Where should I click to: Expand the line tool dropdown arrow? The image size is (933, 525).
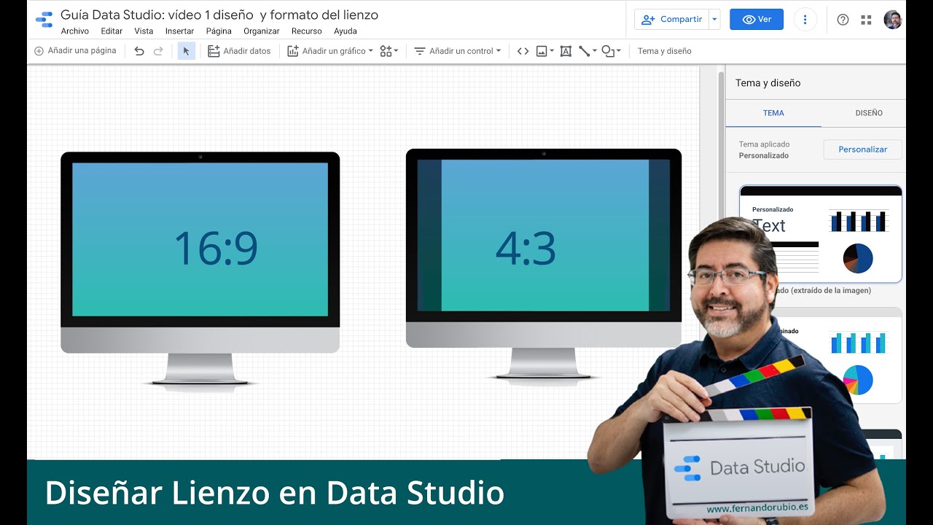(x=595, y=51)
